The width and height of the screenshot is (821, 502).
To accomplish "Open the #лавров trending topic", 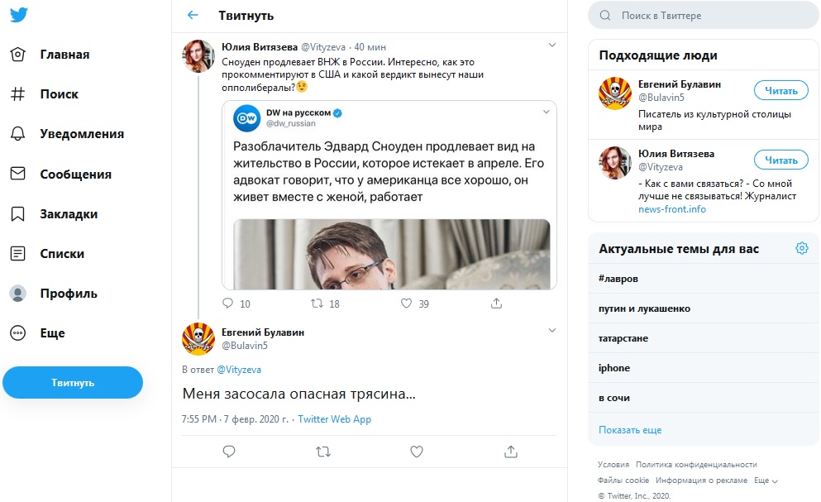I will click(x=618, y=279).
